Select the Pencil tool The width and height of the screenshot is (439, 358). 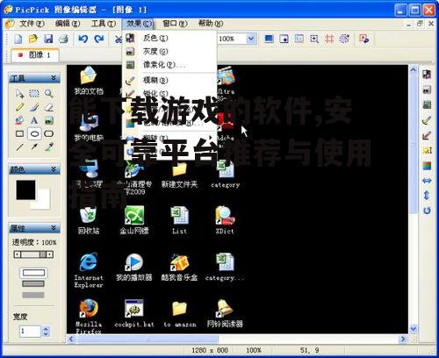tap(19, 107)
